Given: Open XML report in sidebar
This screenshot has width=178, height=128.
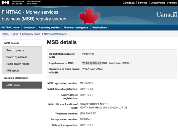Looking at the screenshot, I should [x=13, y=71].
